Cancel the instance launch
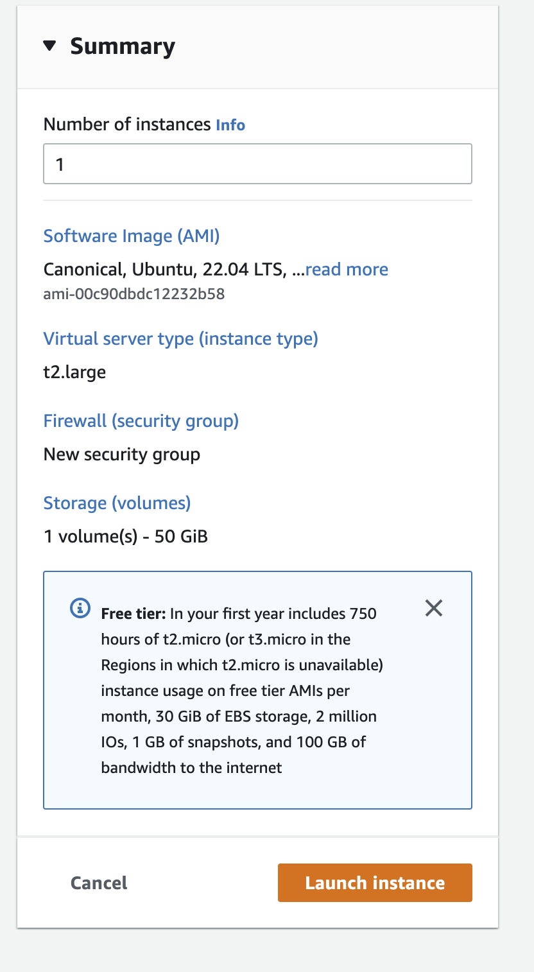The height and width of the screenshot is (972, 534). 99,883
